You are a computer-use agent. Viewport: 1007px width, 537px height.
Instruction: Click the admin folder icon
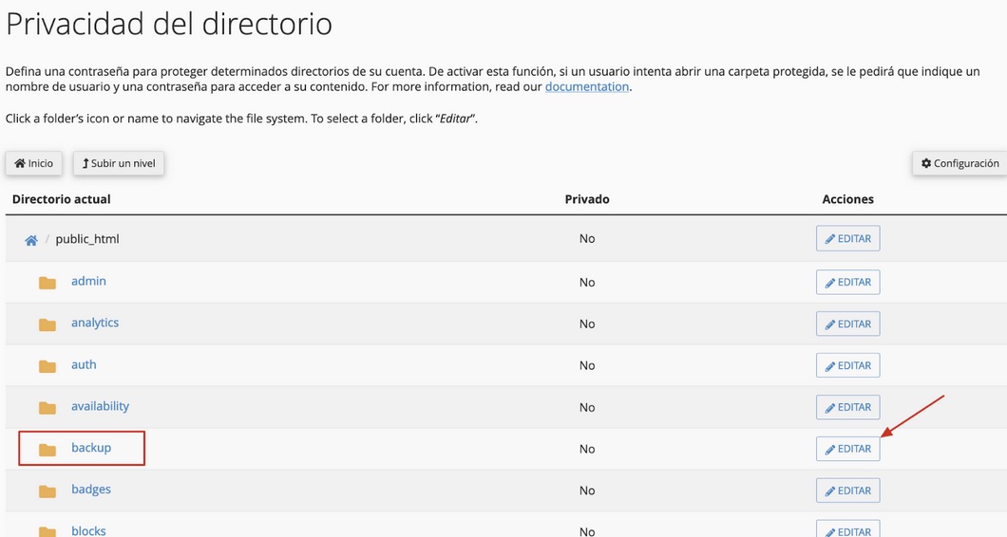point(47,283)
